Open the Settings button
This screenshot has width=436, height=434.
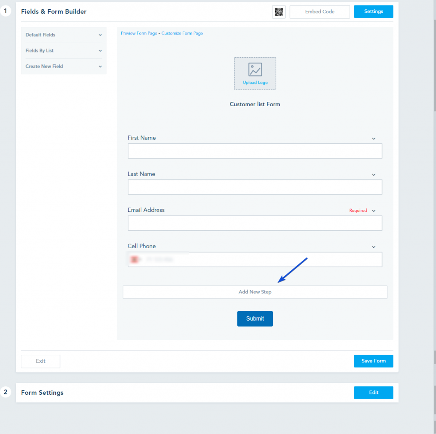[373, 12]
